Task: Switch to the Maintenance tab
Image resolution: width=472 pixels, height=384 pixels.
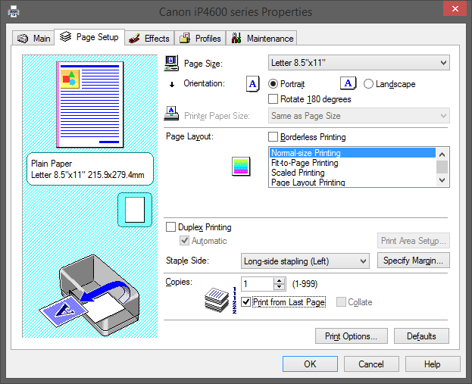Action: (x=261, y=38)
